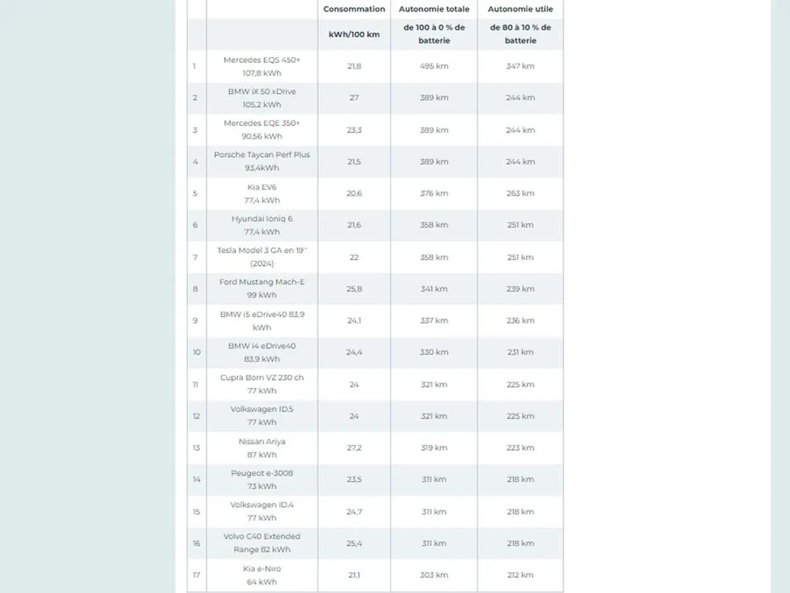790x593 pixels.
Task: Click the Autonomie totale column header
Action: [434, 9]
